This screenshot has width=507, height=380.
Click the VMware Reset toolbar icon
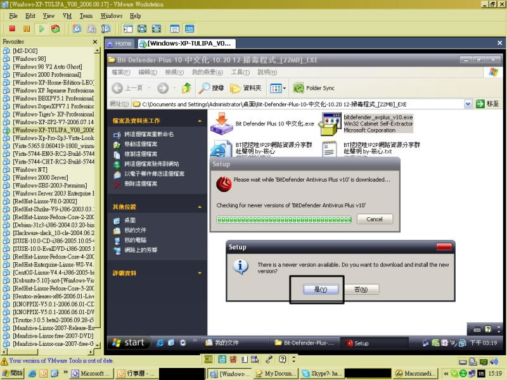56,28
